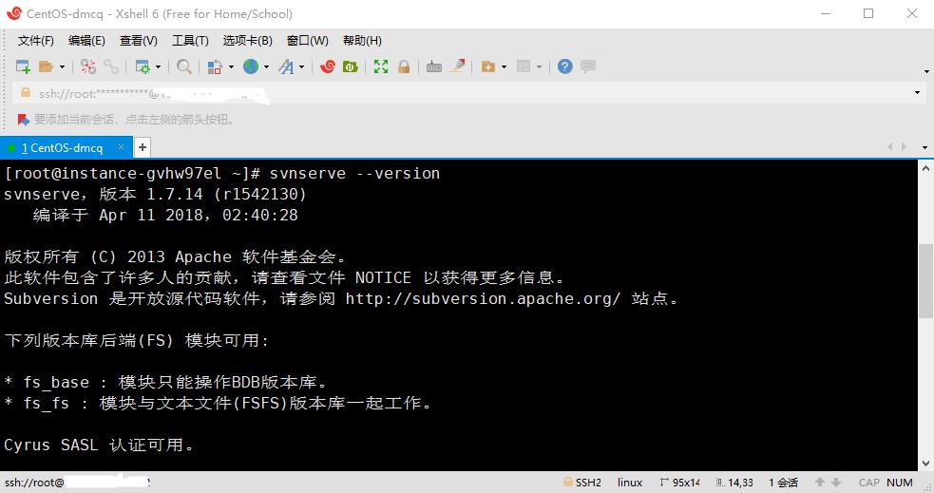Open the tab list dropdown arrow
Image resolution: width=934 pixels, height=493 pixels.
(924, 147)
